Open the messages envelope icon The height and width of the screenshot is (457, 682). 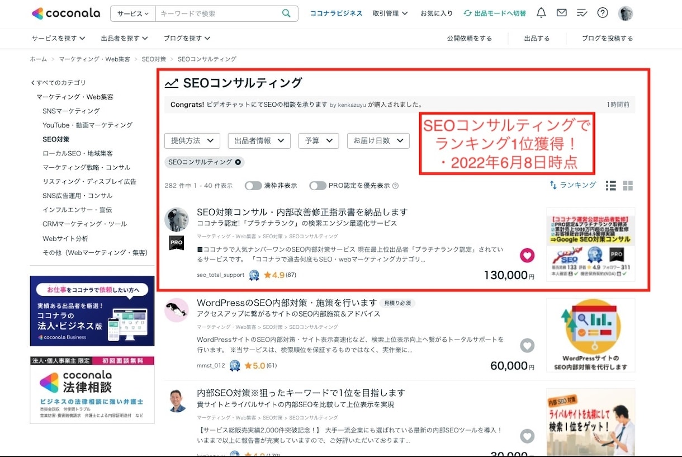(561, 13)
